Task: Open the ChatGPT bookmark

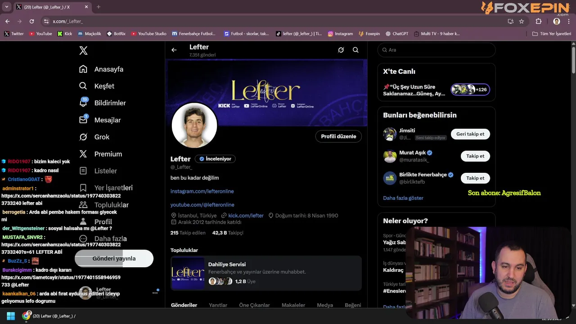Action: coord(396,34)
